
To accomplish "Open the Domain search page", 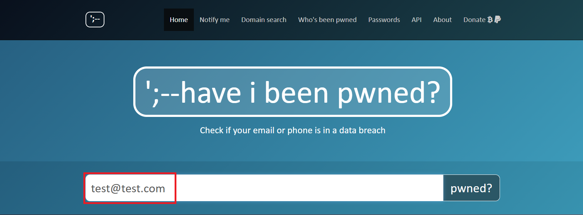I will [264, 20].
